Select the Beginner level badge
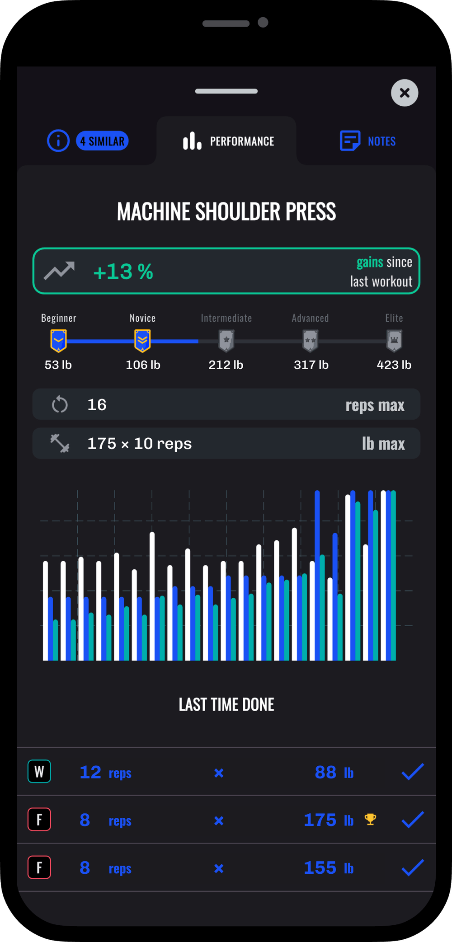Screen dimensions: 452x942 (x=58, y=341)
